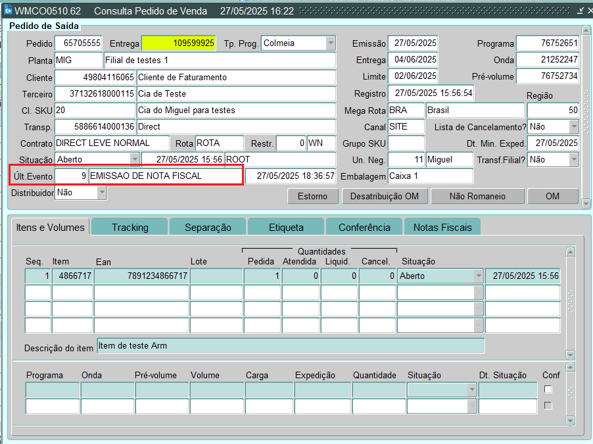The height and width of the screenshot is (444, 593).
Task: Click the WMCO0510.62 window title icon
Action: coord(8,9)
